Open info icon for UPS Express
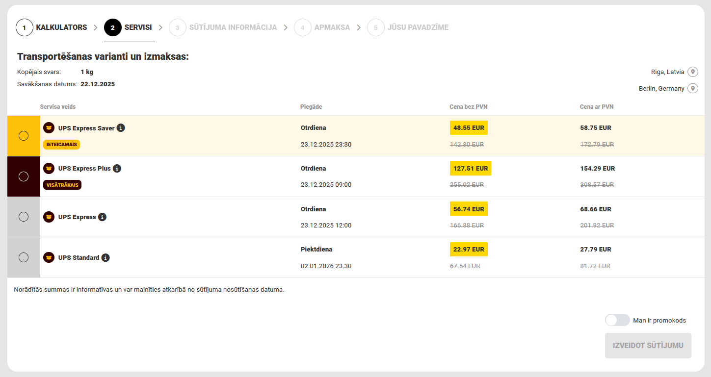Image resolution: width=711 pixels, height=377 pixels. 102,217
